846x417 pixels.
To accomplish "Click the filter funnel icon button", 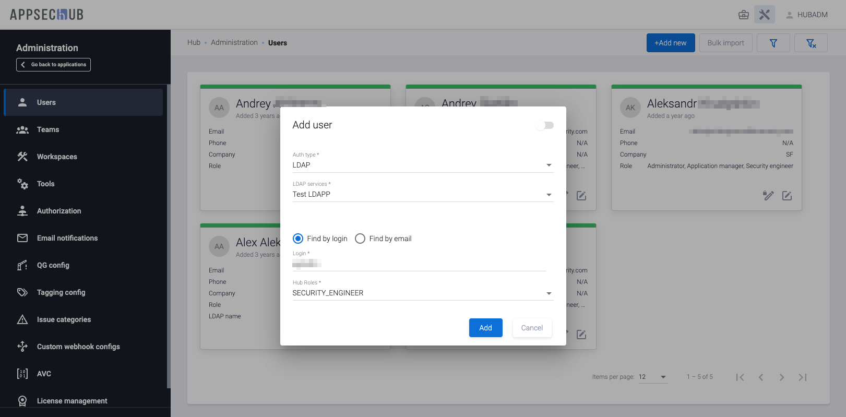I will click(773, 43).
